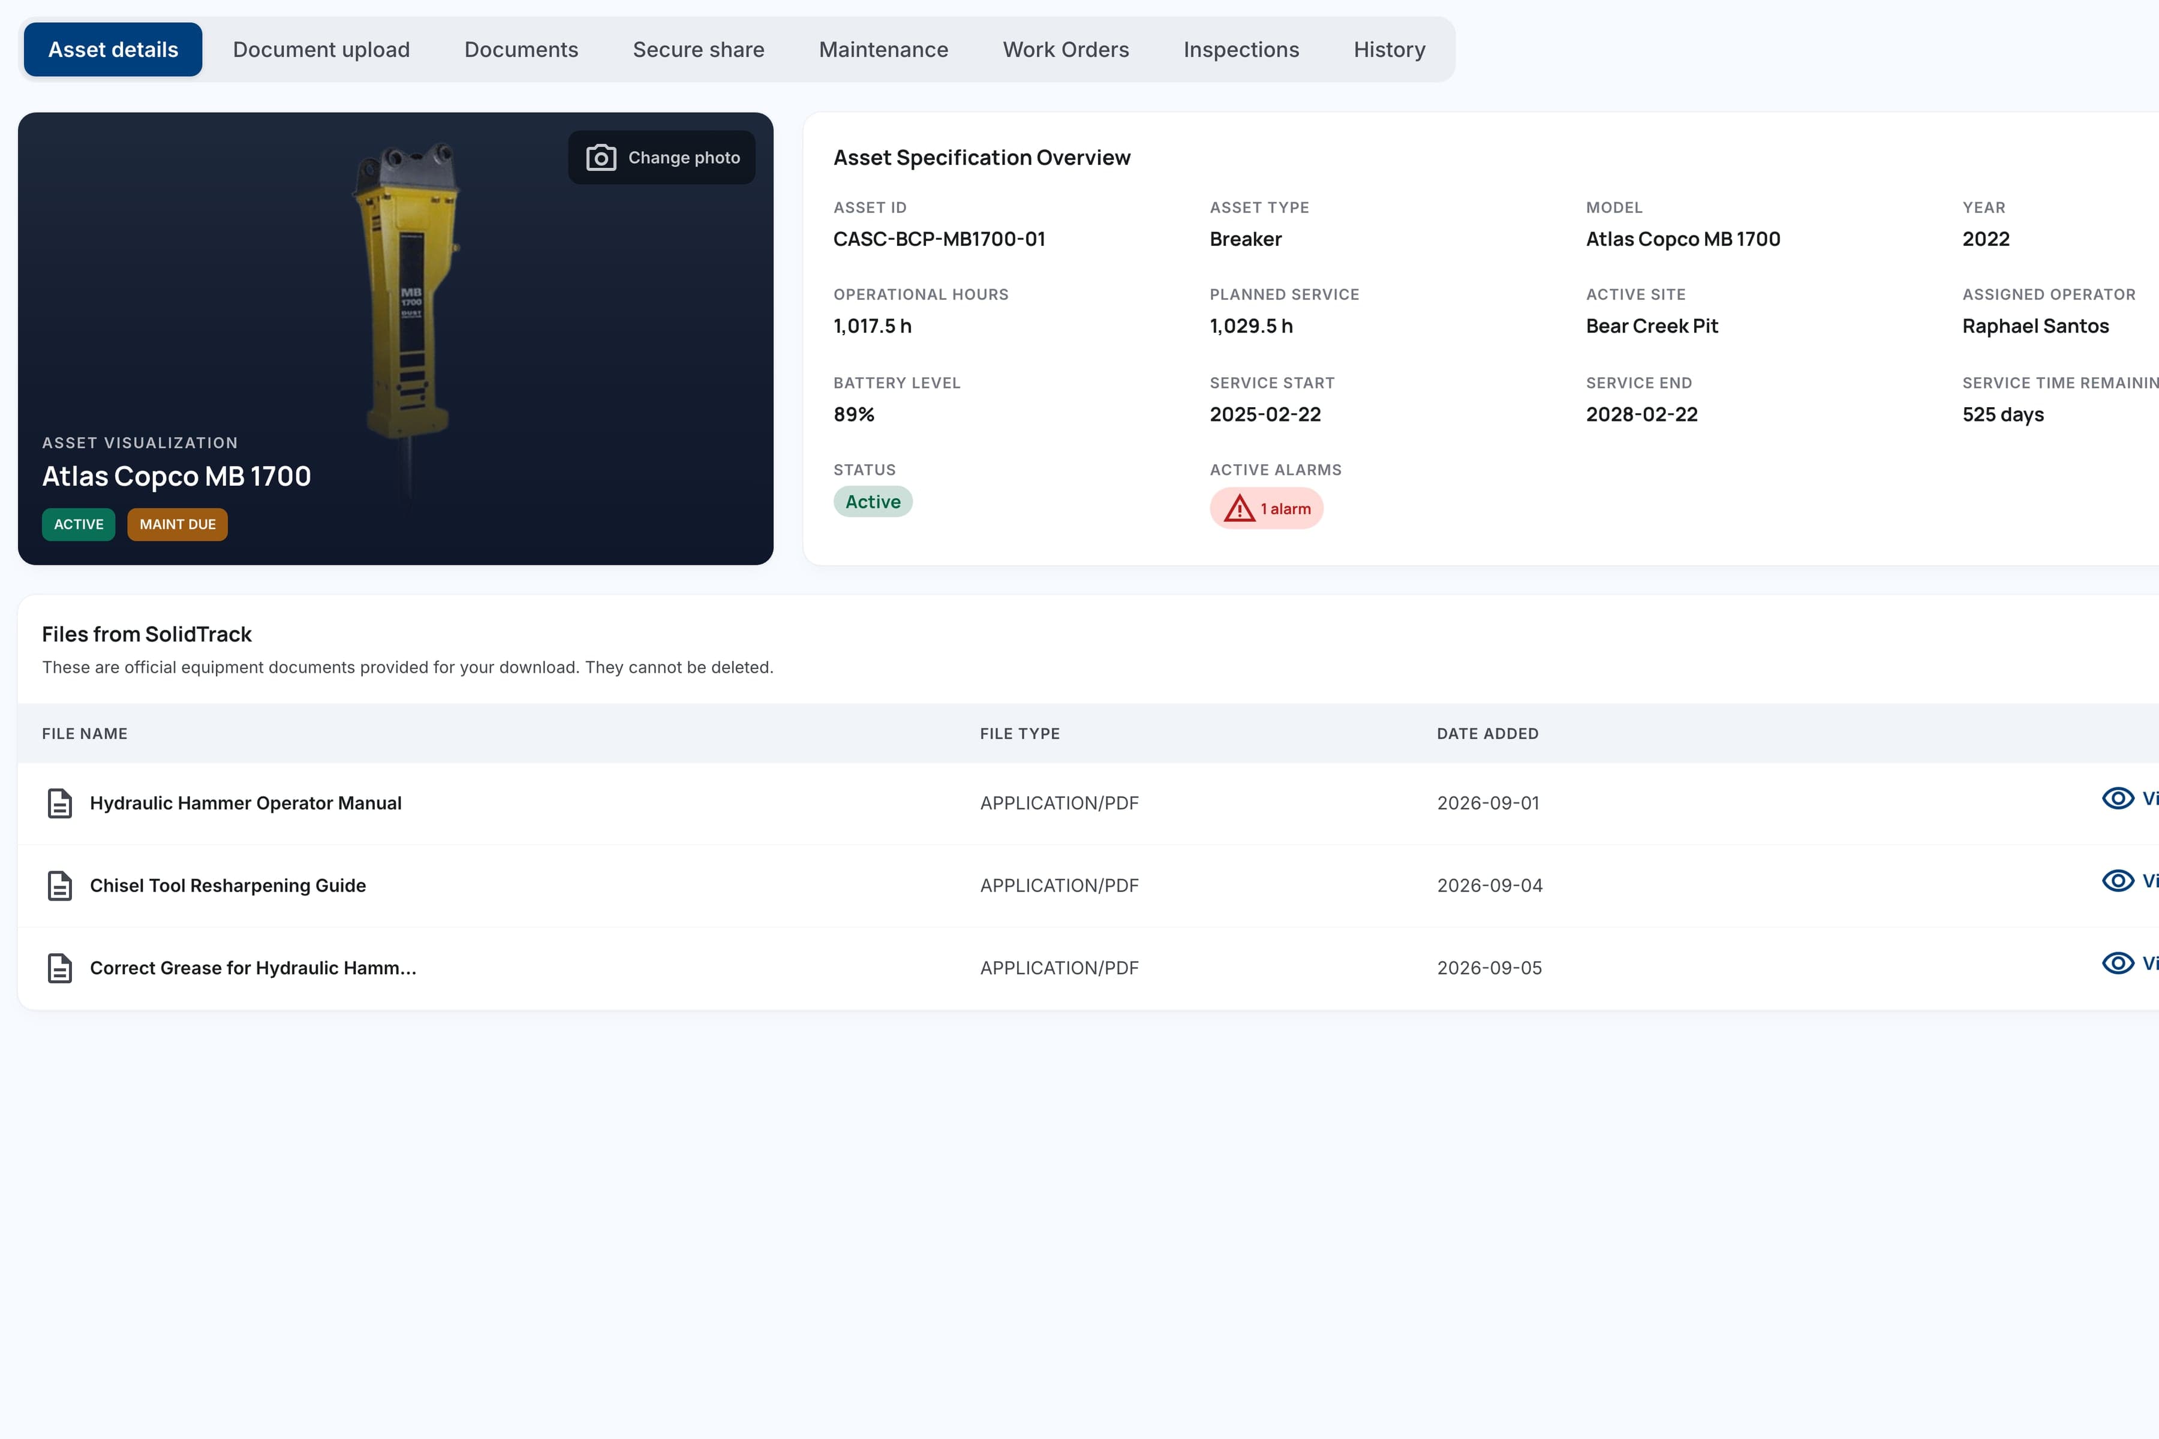Click the file icon beside Chisel Tool Resharpening Guide
2159x1439 pixels.
(x=59, y=886)
